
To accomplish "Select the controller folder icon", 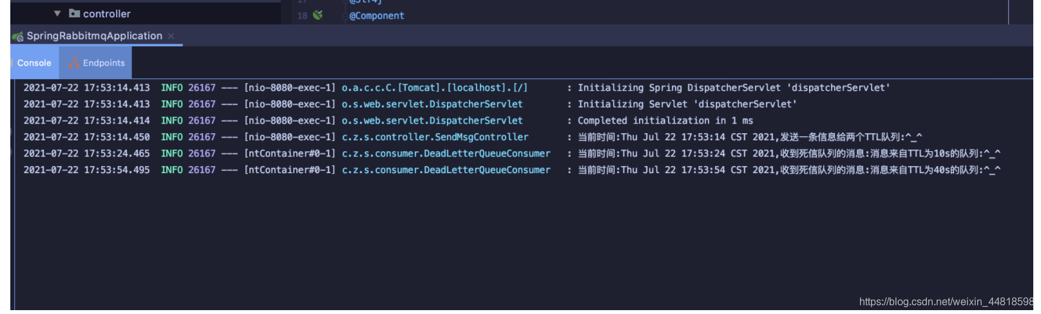I will (75, 14).
